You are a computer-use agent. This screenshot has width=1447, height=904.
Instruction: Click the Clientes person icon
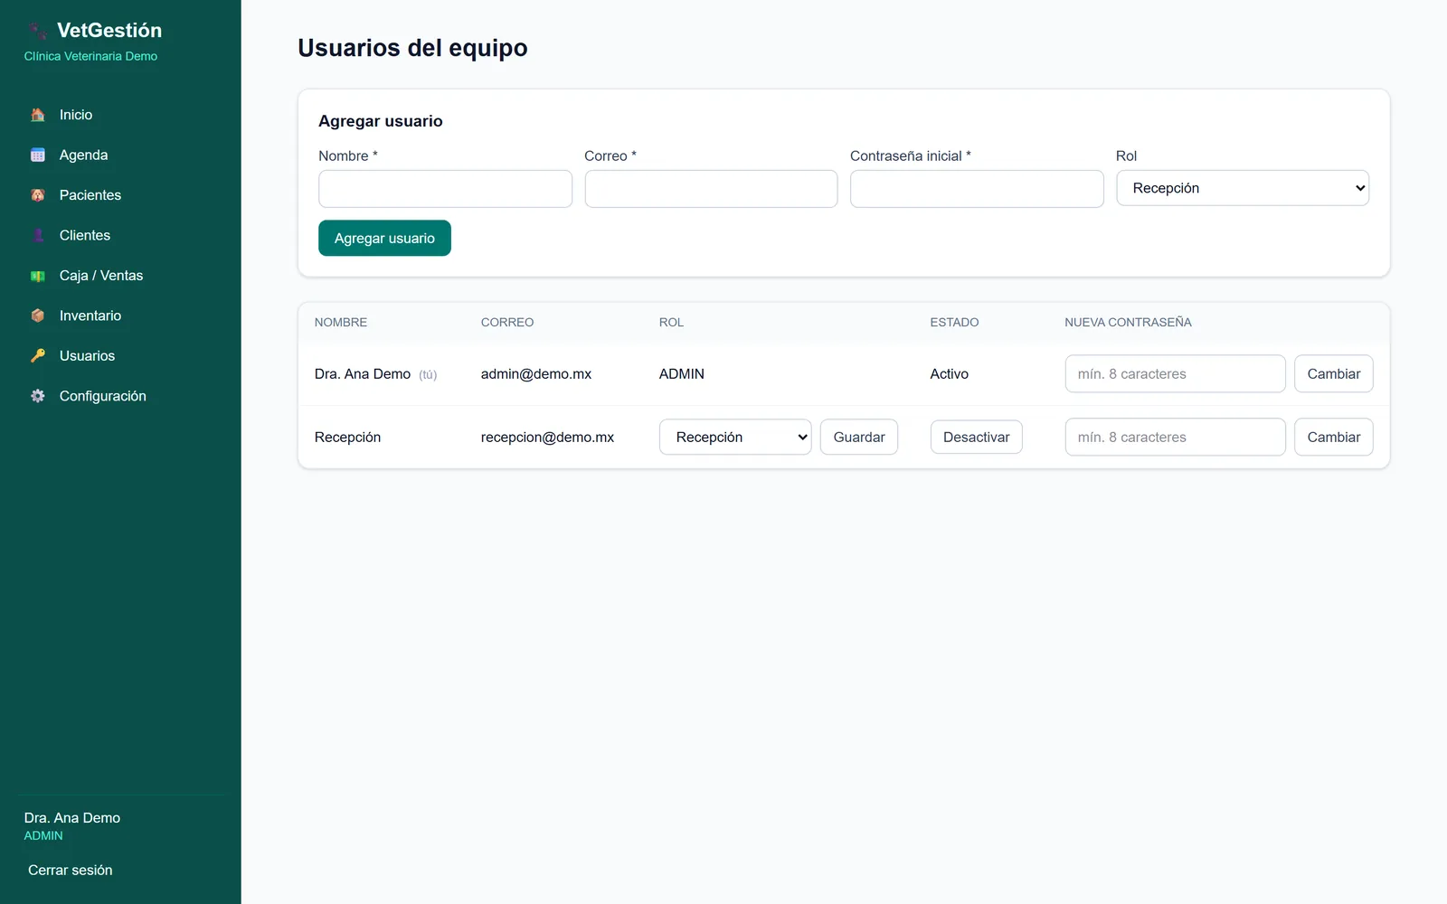38,235
